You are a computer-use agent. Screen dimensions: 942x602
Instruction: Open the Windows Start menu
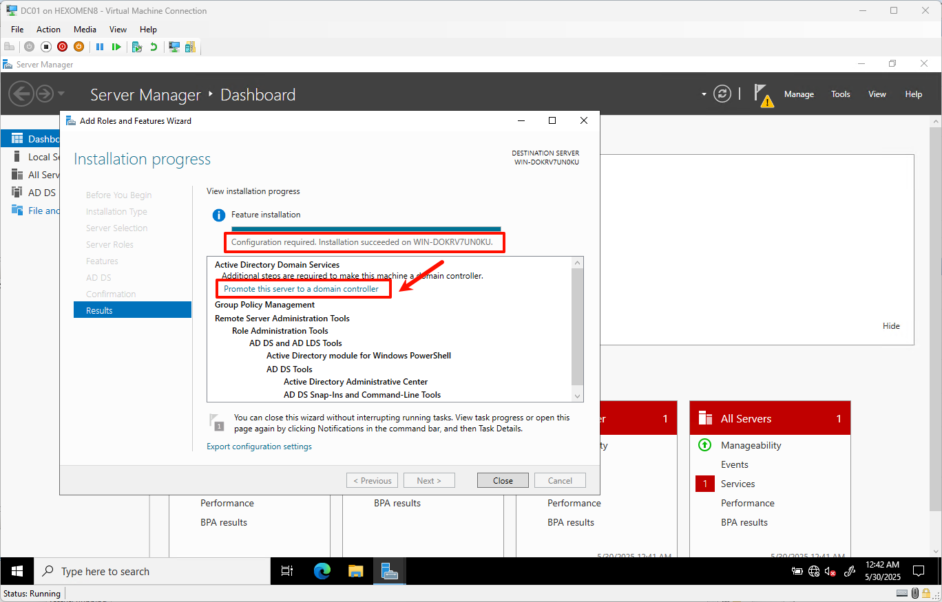click(17, 571)
